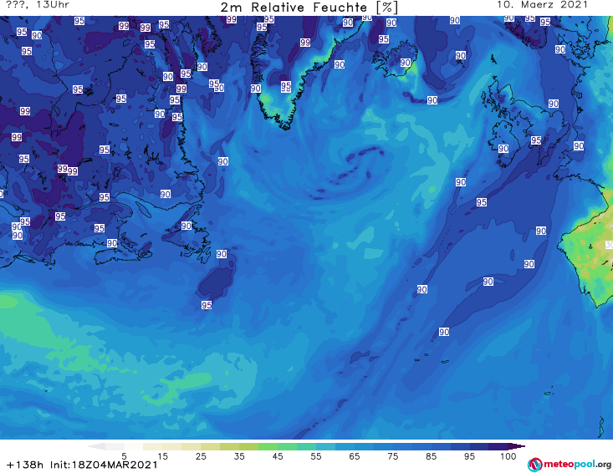Viewport: 613px width, 473px height.
Task: Pick the green legend segment between 35 and 45
Action: pyautogui.click(x=268, y=446)
